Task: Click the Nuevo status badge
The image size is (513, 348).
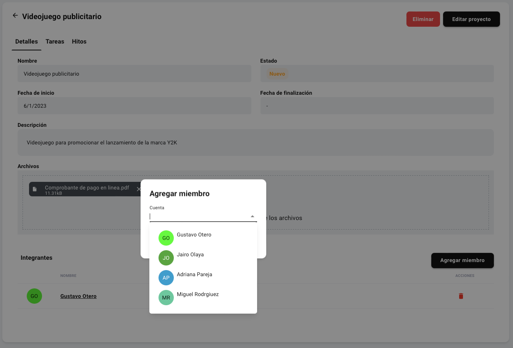Action: 277,74
